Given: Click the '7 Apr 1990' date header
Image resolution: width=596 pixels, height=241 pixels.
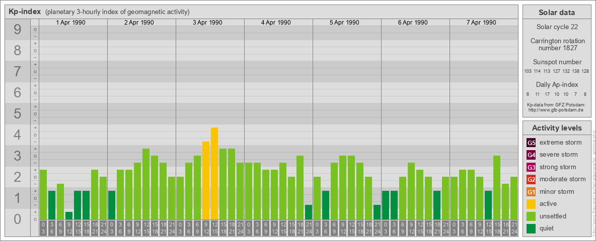Looking at the screenshot, I should [482, 23].
